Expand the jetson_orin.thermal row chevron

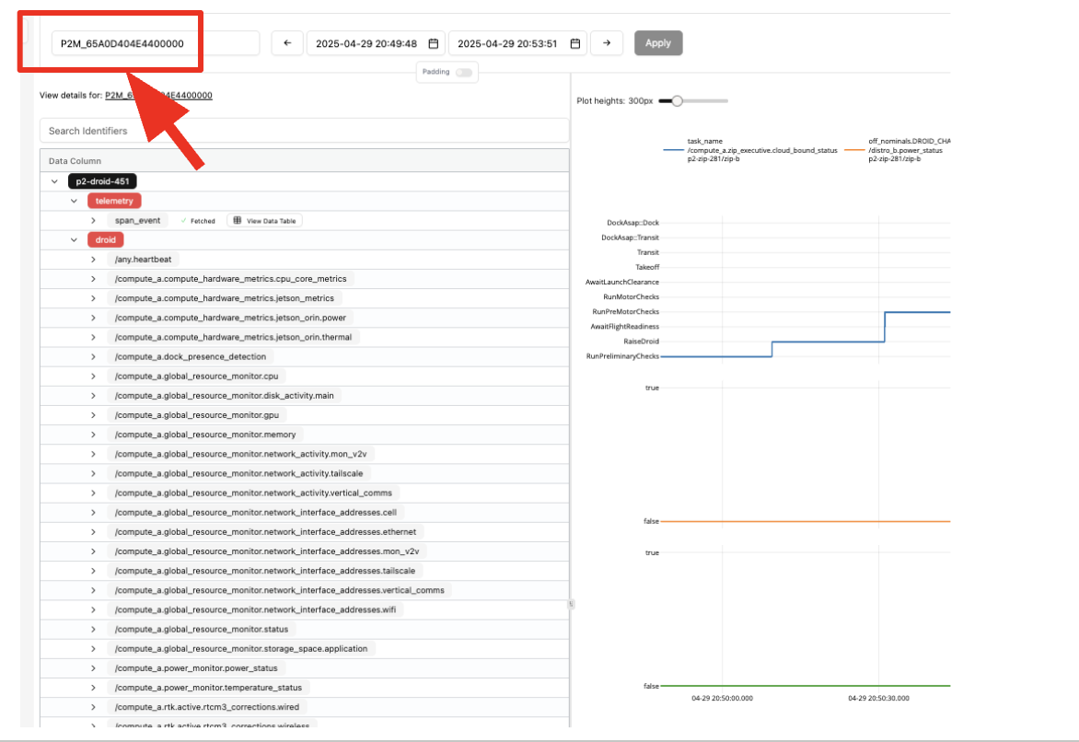[x=93, y=337]
